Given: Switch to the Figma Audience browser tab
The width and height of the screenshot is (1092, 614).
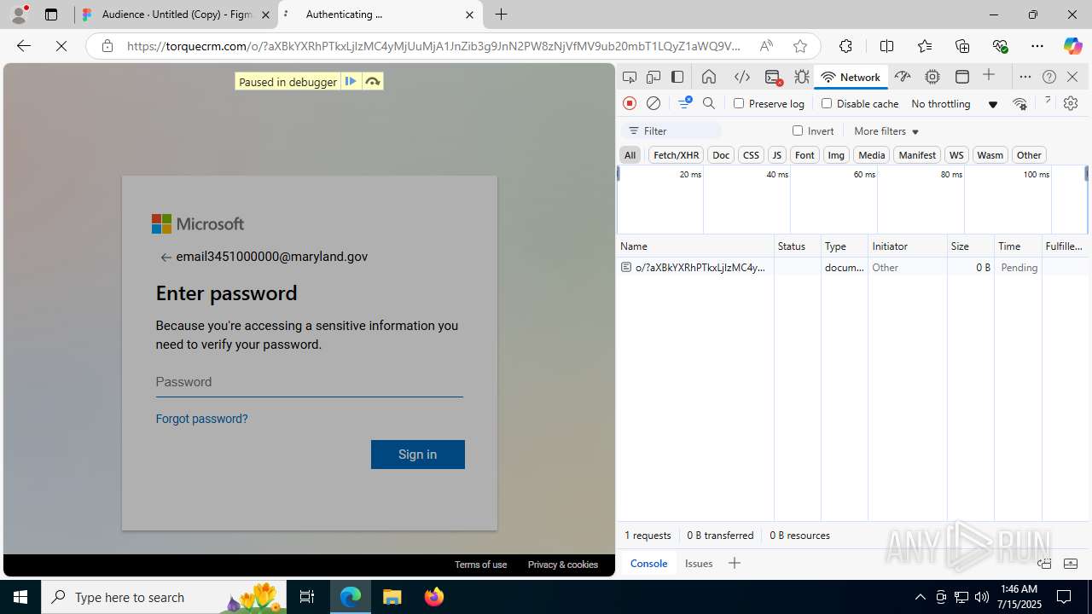Looking at the screenshot, I should (177, 14).
